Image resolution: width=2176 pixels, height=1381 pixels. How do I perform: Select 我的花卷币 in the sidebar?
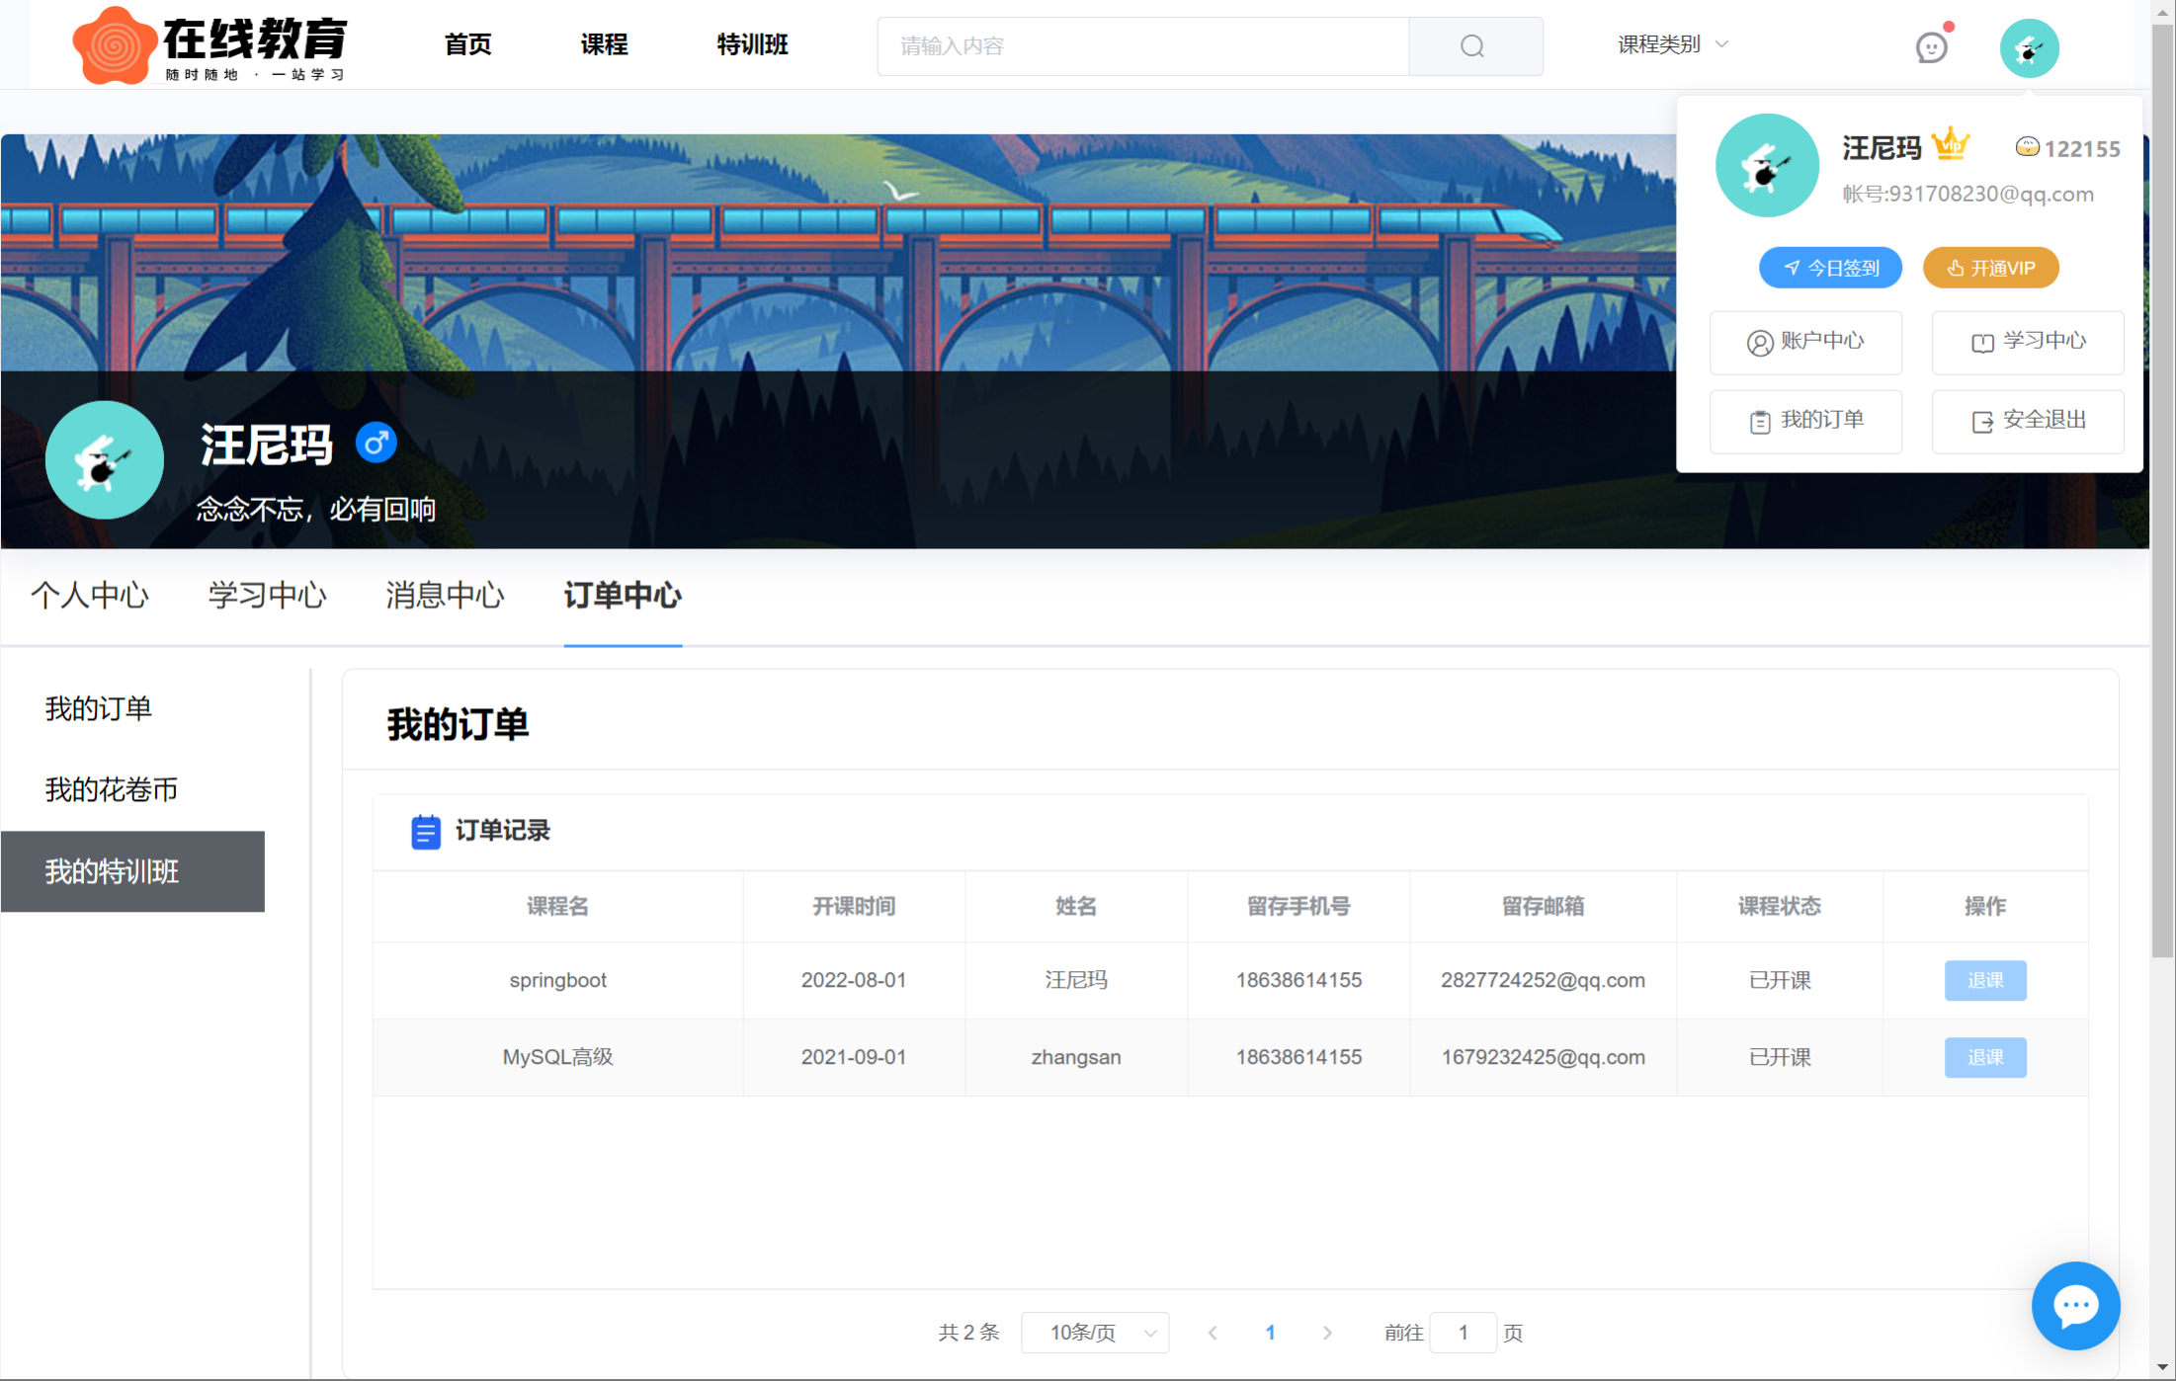point(112,789)
